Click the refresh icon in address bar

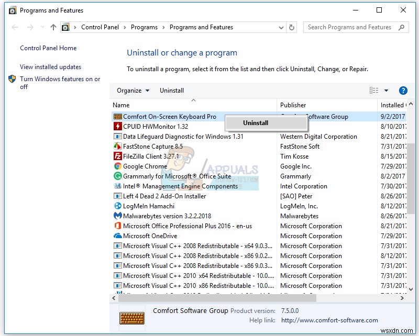point(292,27)
